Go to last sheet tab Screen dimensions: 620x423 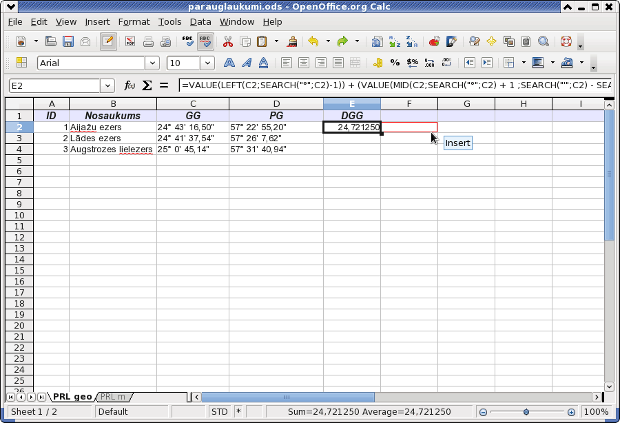[x=41, y=397]
